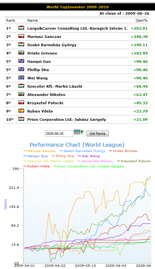Click the Szecolor Kft.-Markó László legend entry
This screenshot has height=269, width=155.
tap(49, 161)
